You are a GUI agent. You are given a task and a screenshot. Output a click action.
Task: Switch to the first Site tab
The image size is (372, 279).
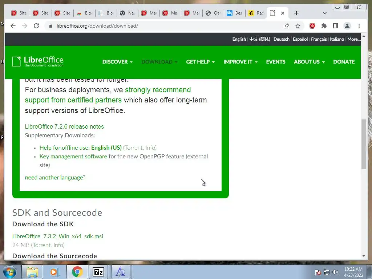click(19, 13)
